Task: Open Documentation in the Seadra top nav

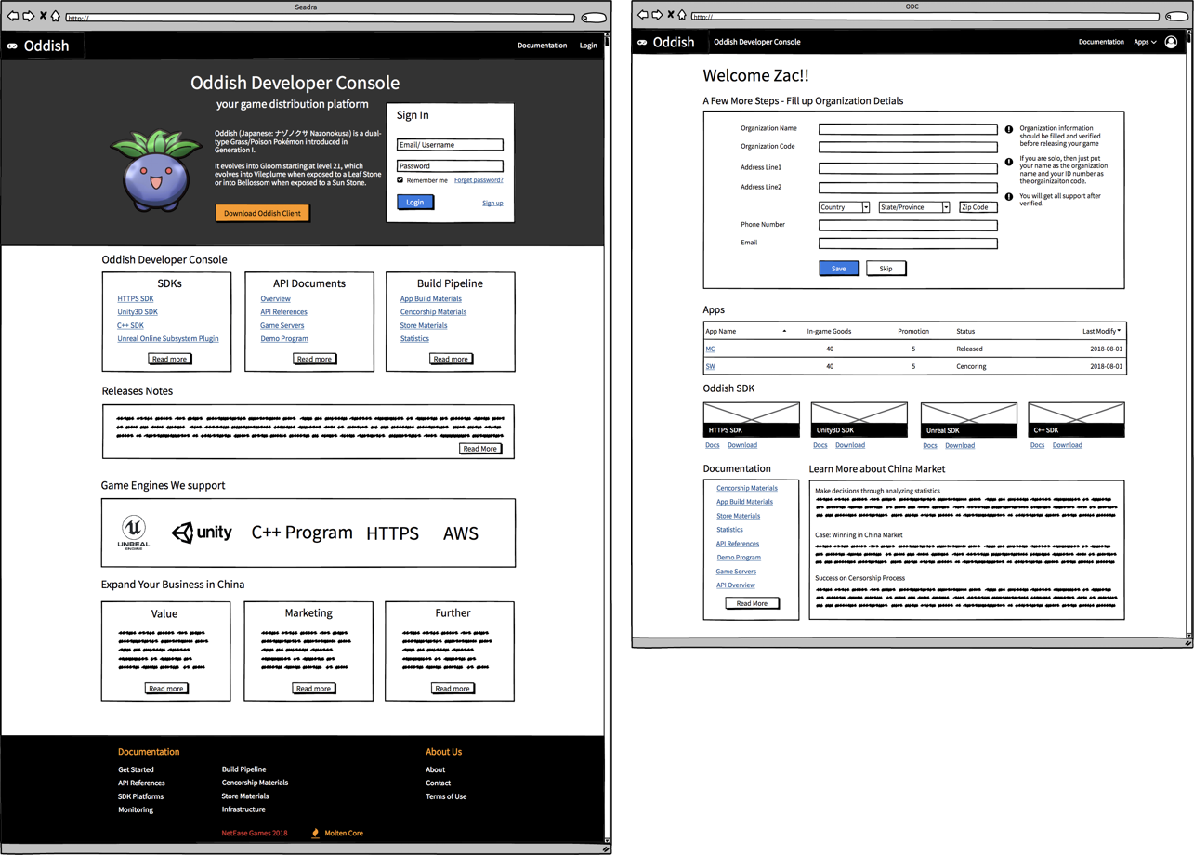Action: tap(542, 46)
